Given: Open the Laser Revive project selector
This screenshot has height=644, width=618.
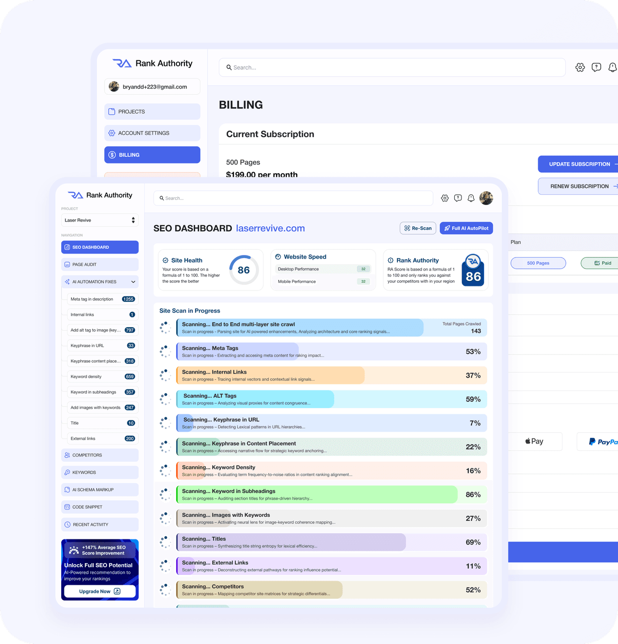Looking at the screenshot, I should click(x=99, y=220).
